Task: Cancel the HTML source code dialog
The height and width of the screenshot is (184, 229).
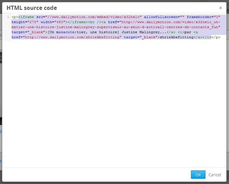Action: tap(215, 175)
